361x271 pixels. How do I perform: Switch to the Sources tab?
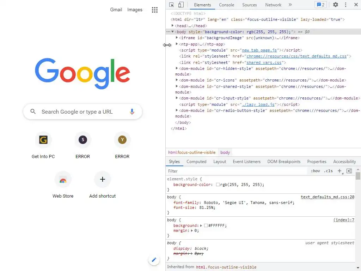tap(249, 5)
